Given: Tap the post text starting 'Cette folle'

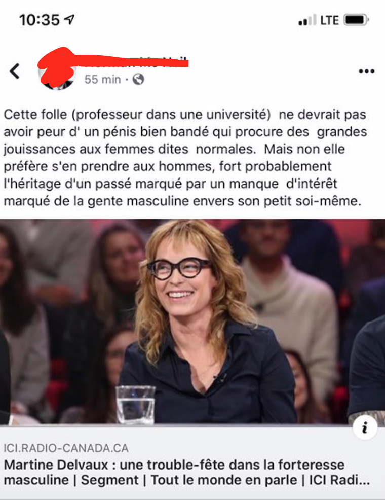Looking at the screenshot, I should [185, 158].
